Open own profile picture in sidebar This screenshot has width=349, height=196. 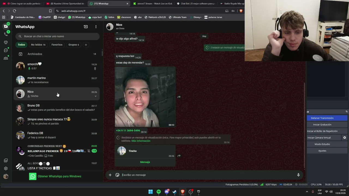[x=6, y=176]
